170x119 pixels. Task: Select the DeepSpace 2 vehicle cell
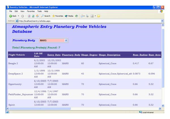coord(16,74)
